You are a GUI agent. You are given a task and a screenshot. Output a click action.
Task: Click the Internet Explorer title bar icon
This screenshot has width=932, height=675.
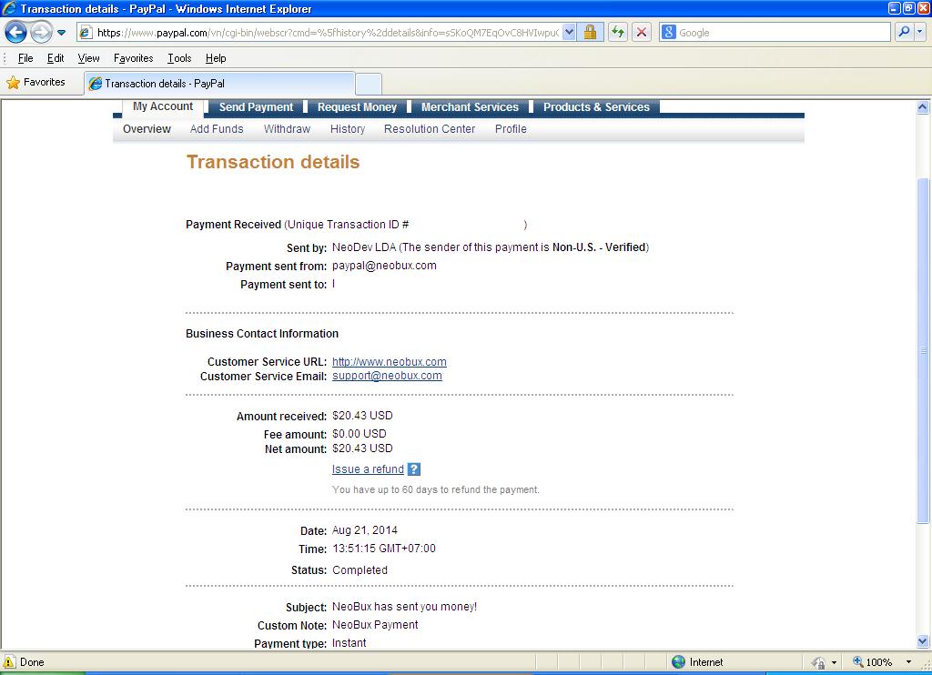[9, 8]
